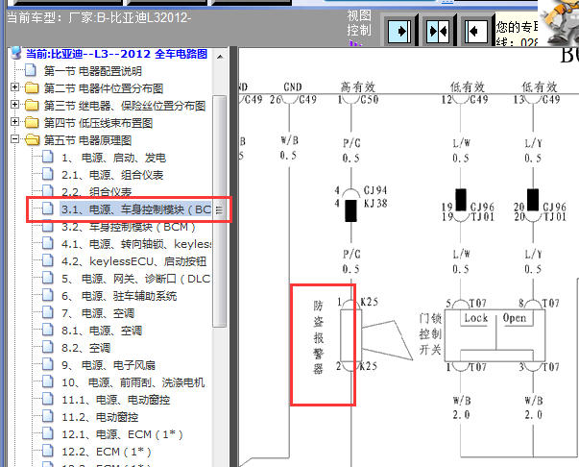Click the tree panel vertical scrollbar thumb
The height and width of the screenshot is (467, 579).
click(220, 211)
